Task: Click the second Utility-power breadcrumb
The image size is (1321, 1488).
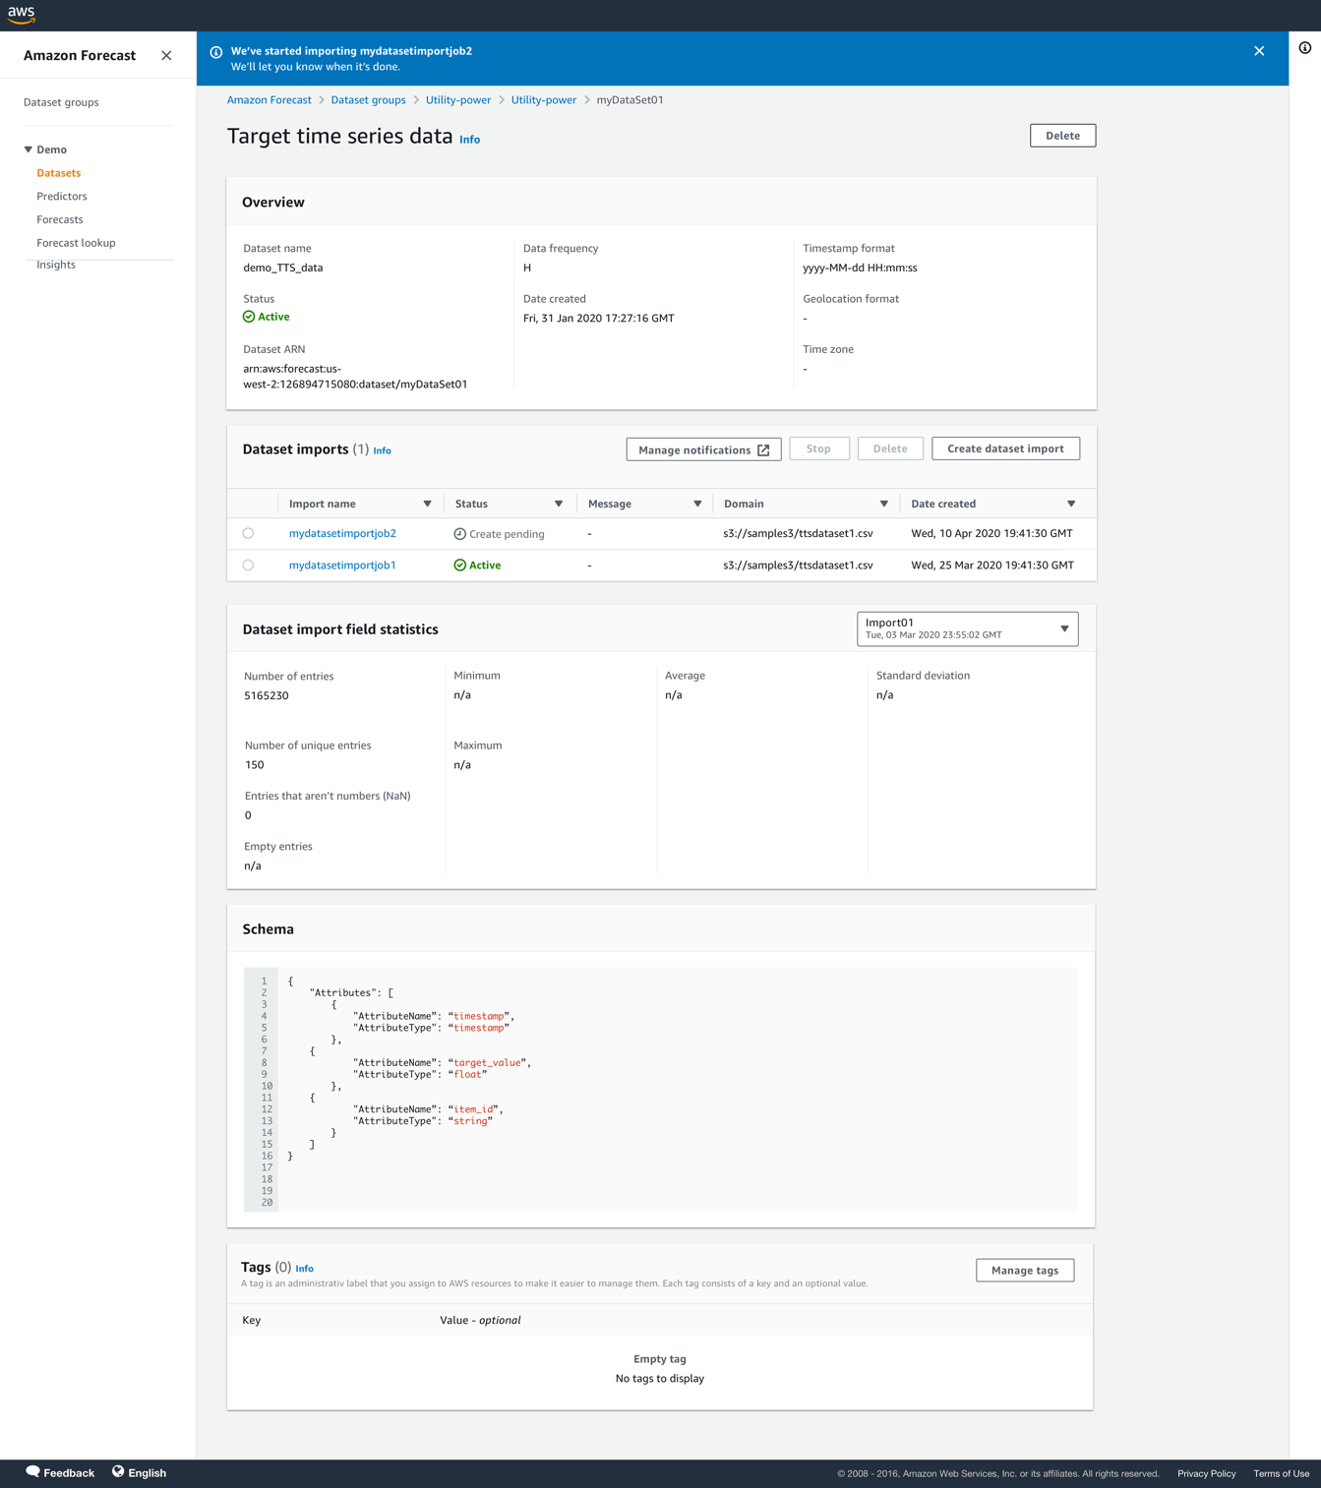Action: pos(544,100)
